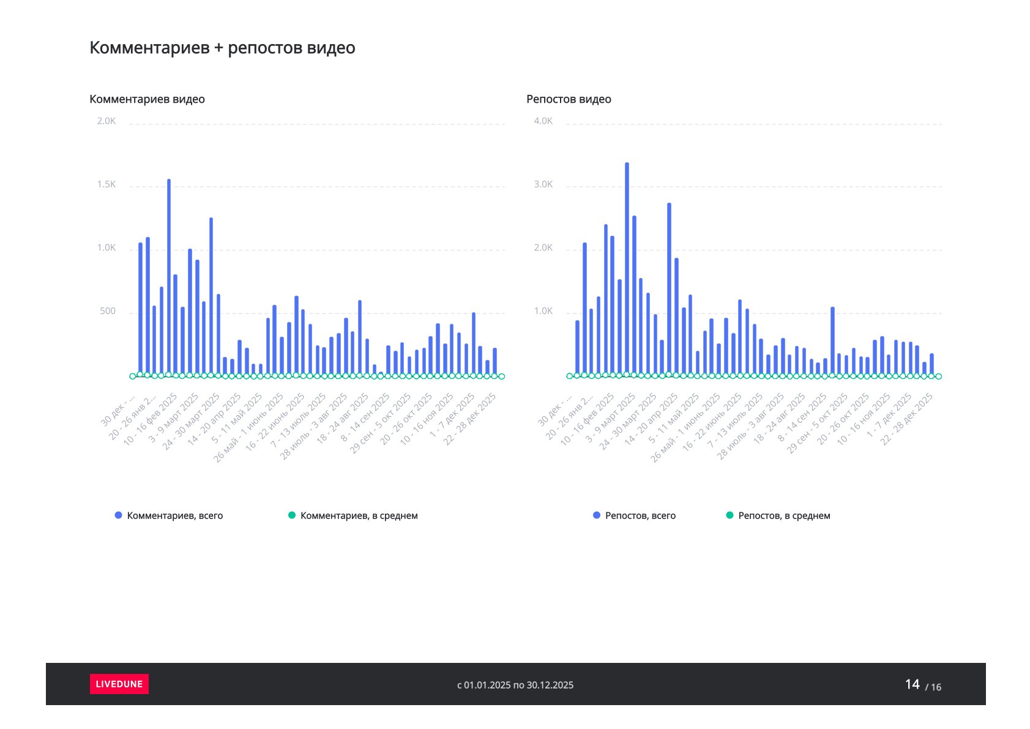Click the LIVEDUNE logo in the footer
The height and width of the screenshot is (729, 1030).
[119, 684]
